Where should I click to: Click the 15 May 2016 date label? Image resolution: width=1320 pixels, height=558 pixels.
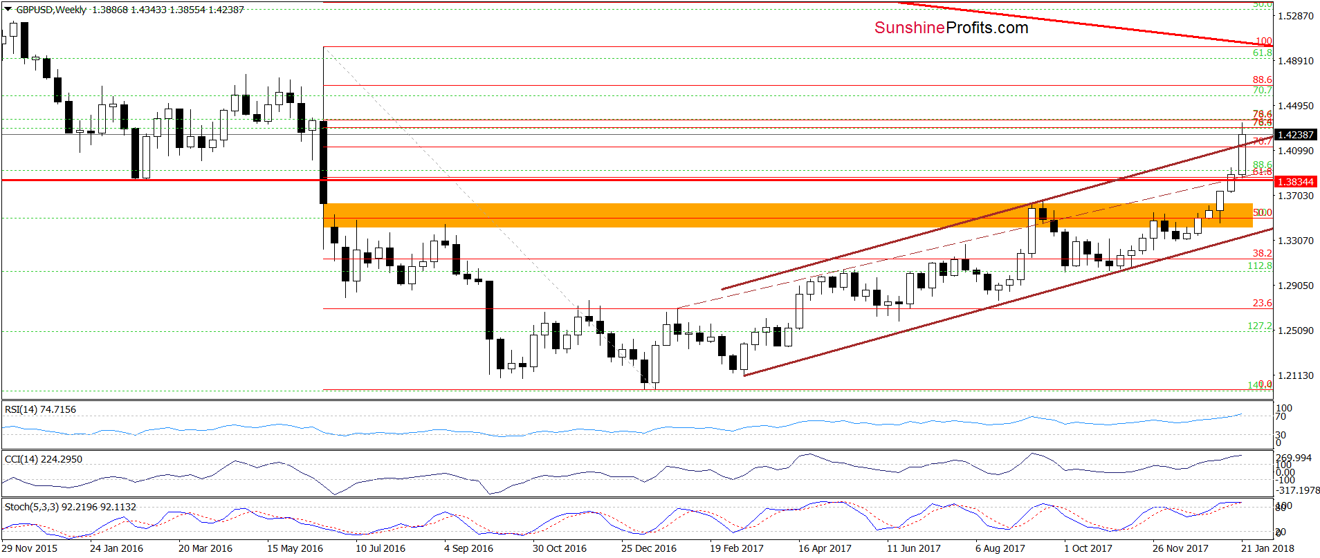pos(295,548)
